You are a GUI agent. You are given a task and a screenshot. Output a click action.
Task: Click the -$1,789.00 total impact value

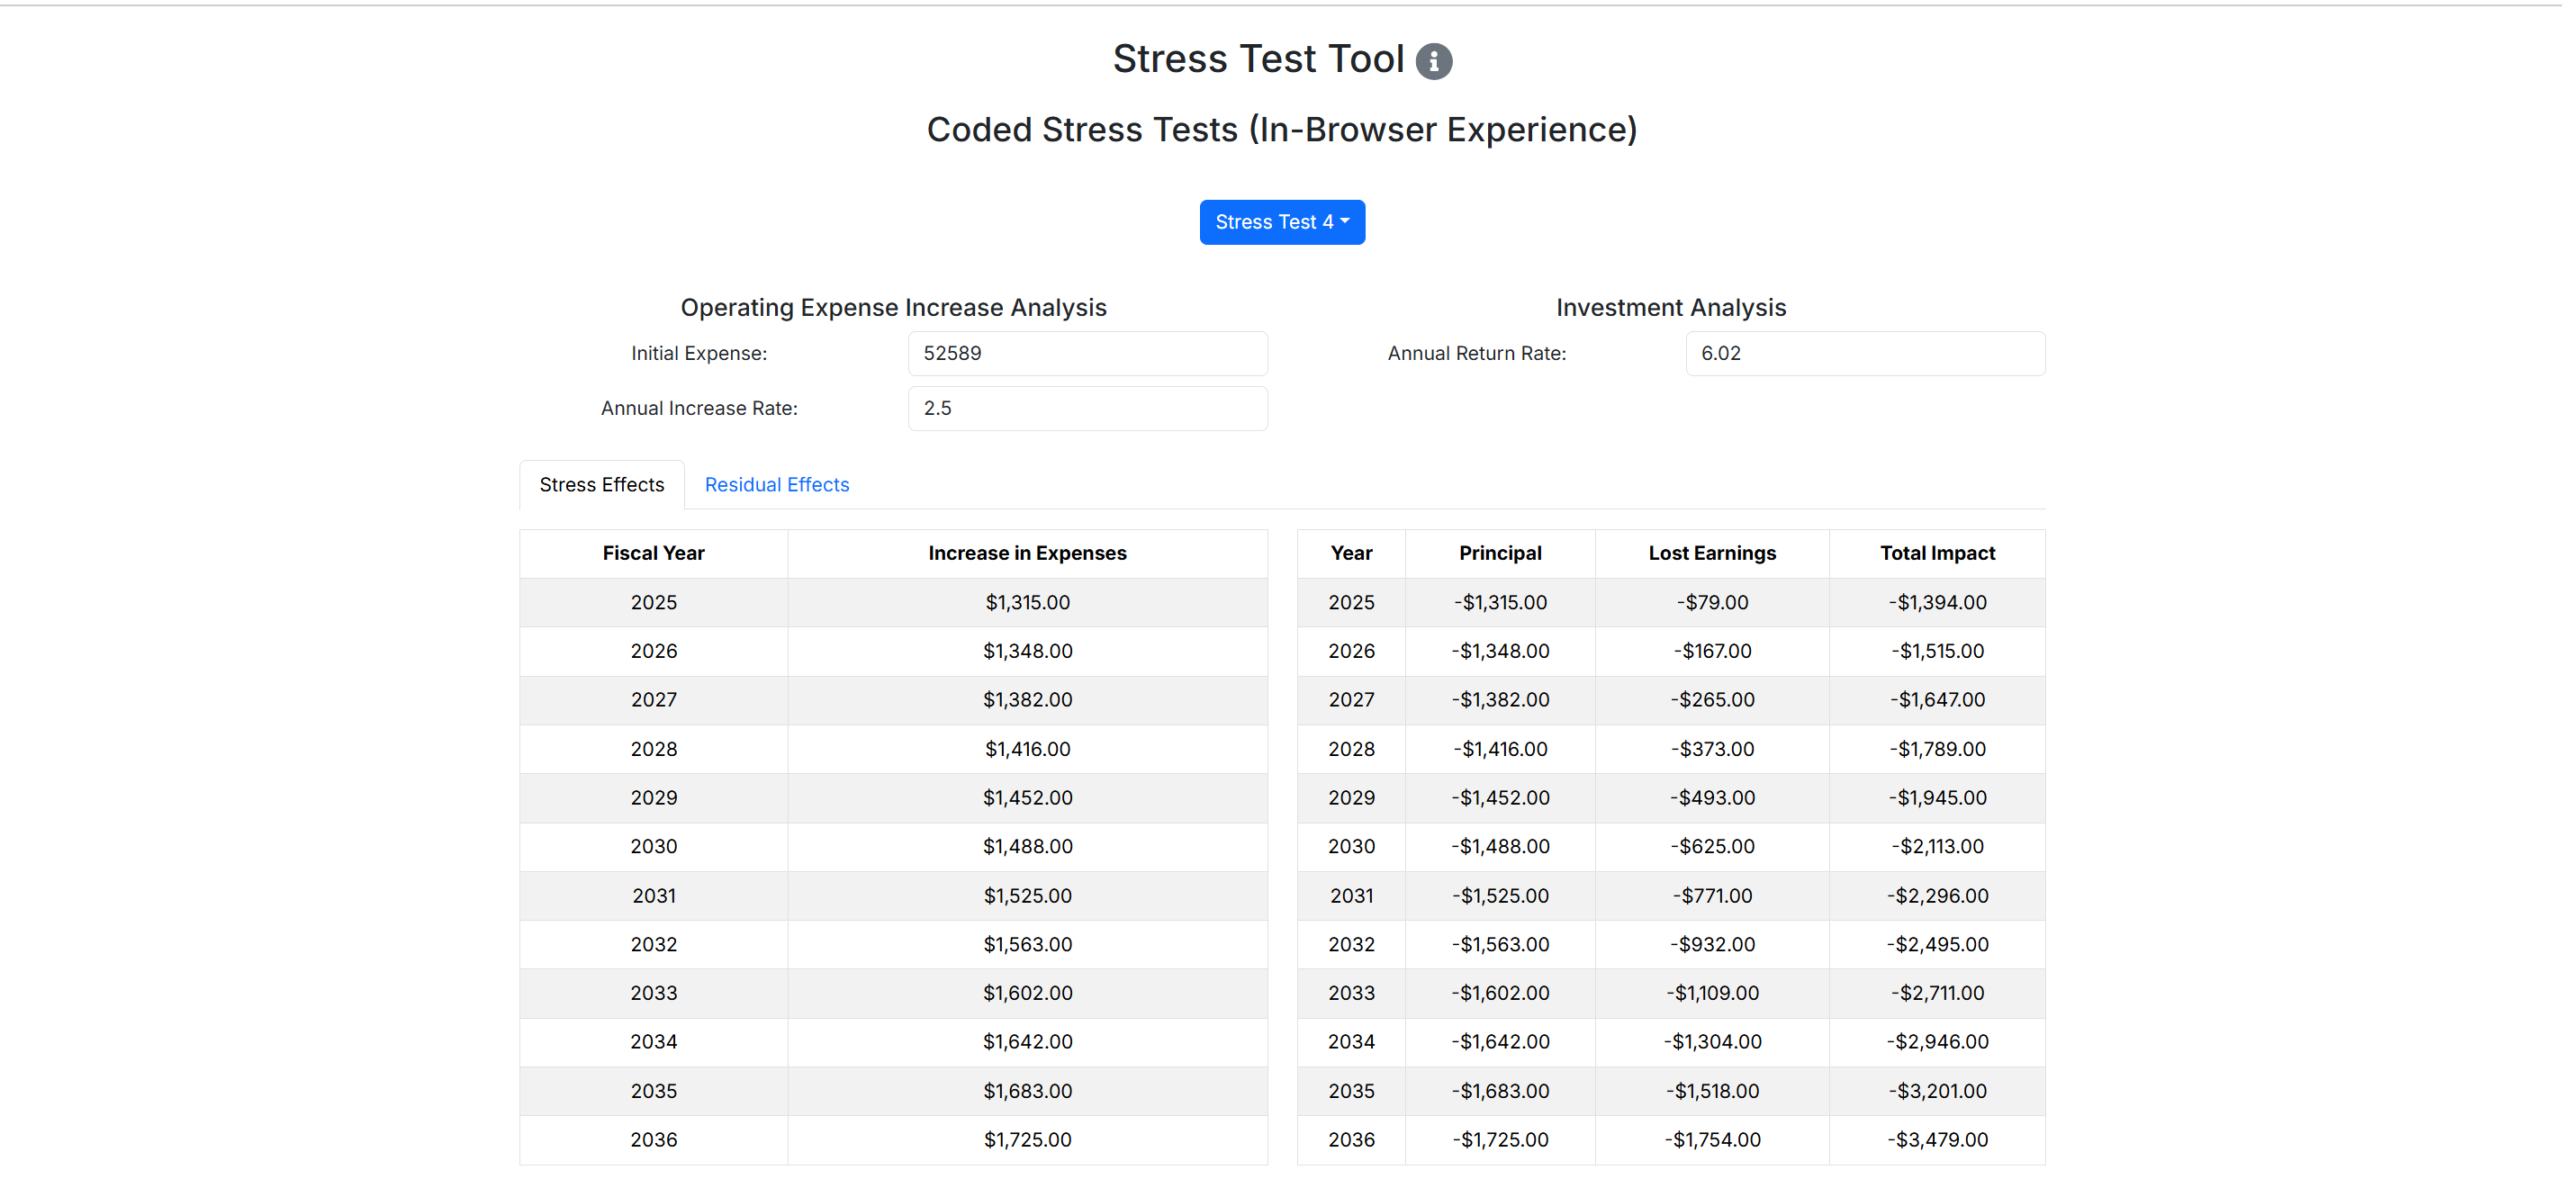(x=1937, y=749)
